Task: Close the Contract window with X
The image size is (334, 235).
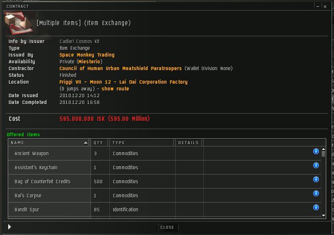Action: (x=325, y=6)
